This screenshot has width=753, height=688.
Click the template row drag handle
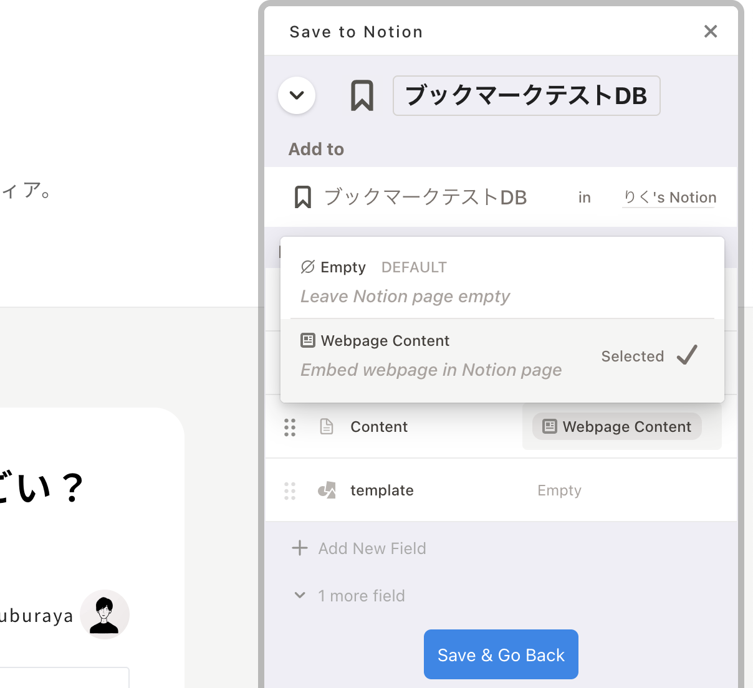(290, 490)
